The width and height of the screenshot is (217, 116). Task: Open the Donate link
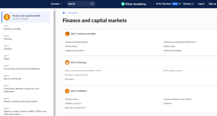click(188, 4)
